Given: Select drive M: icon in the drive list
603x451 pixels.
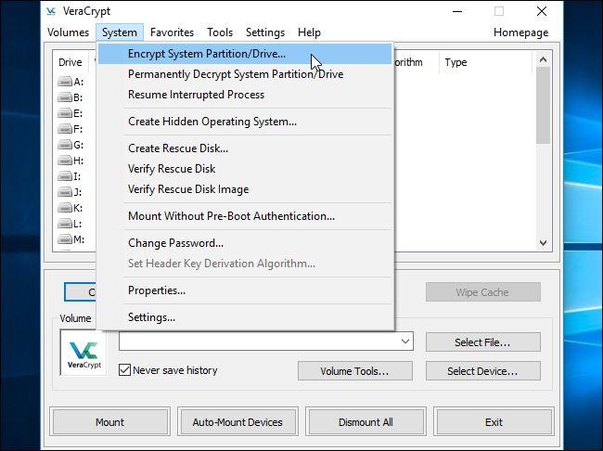Looking at the screenshot, I should pos(65,239).
